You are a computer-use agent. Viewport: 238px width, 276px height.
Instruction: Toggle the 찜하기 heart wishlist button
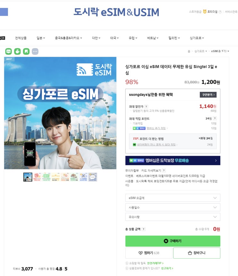pyautogui.click(x=149, y=253)
